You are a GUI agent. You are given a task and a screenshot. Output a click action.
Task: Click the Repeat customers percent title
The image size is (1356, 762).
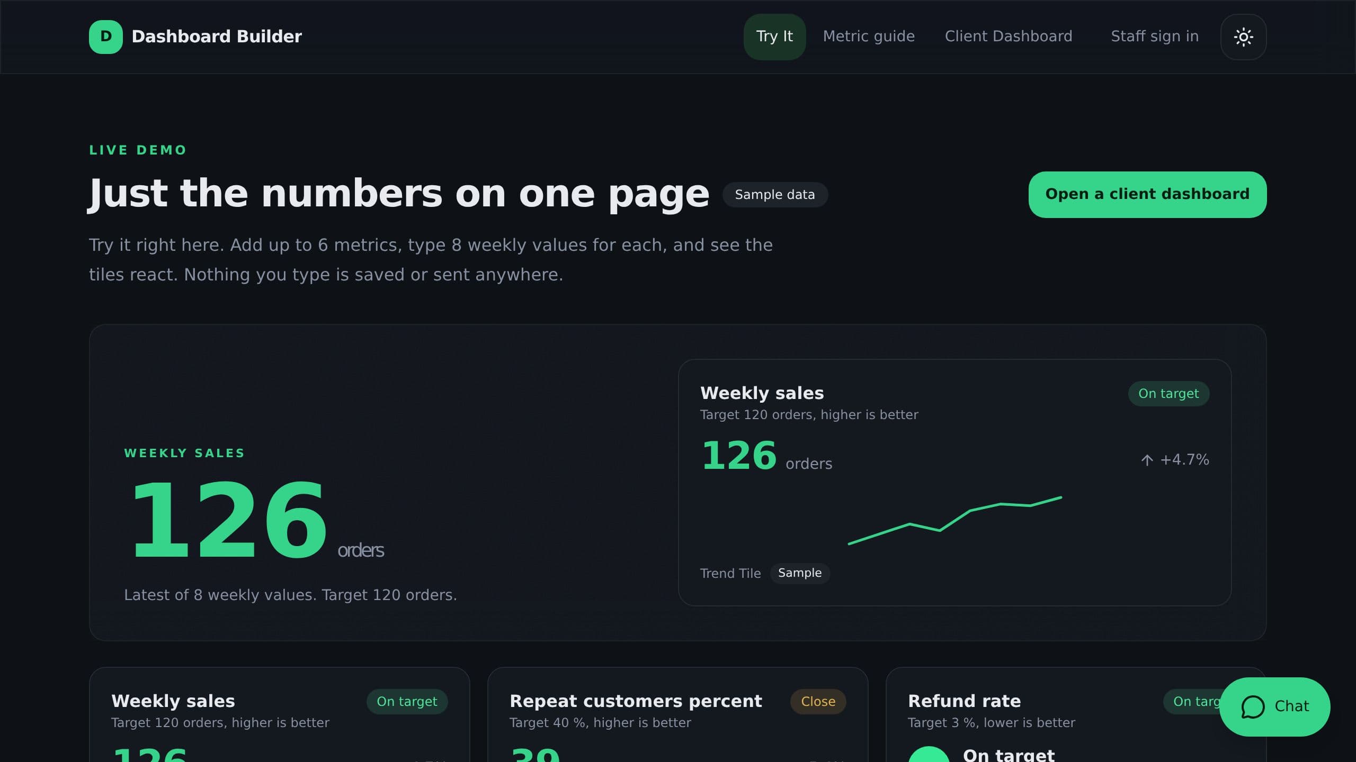click(x=636, y=701)
